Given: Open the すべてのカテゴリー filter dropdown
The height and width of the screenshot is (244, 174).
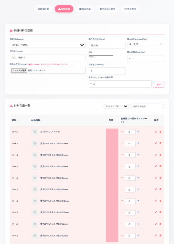Looking at the screenshot, I should pos(116,107).
